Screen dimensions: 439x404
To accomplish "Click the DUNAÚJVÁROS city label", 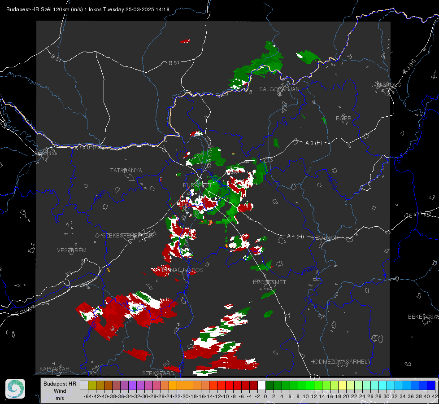I will [x=183, y=270].
